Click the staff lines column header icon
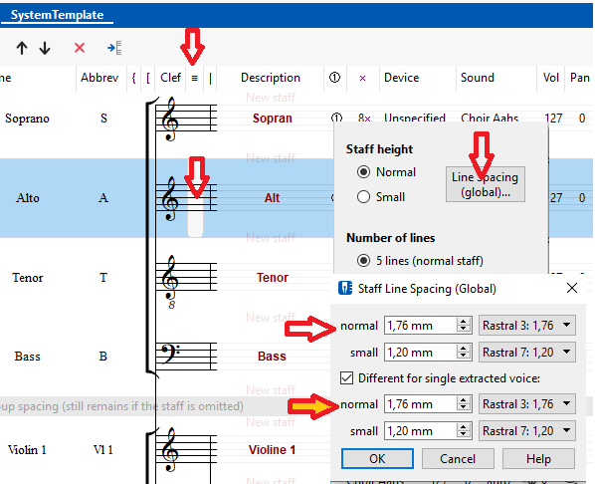The width and height of the screenshot is (595, 484). pyautogui.click(x=195, y=78)
